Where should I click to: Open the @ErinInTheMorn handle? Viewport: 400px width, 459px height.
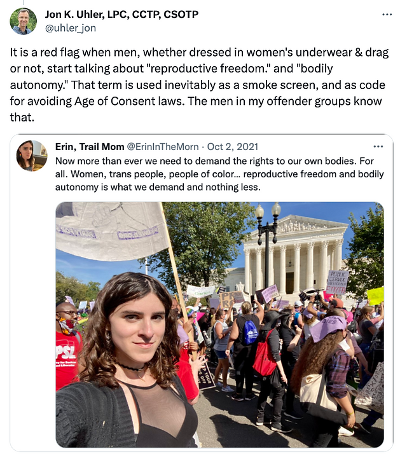pos(163,146)
